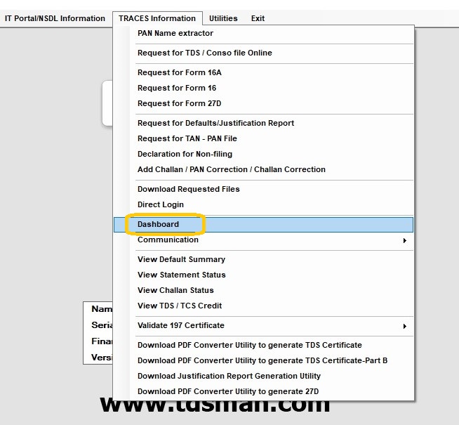Click Request for TAN - PAN File
The image size is (459, 425).
pyautogui.click(x=187, y=139)
